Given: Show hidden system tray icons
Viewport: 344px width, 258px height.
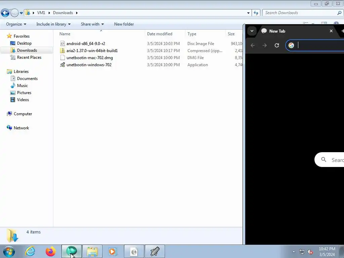Looking at the screenshot, I should 294,252.
